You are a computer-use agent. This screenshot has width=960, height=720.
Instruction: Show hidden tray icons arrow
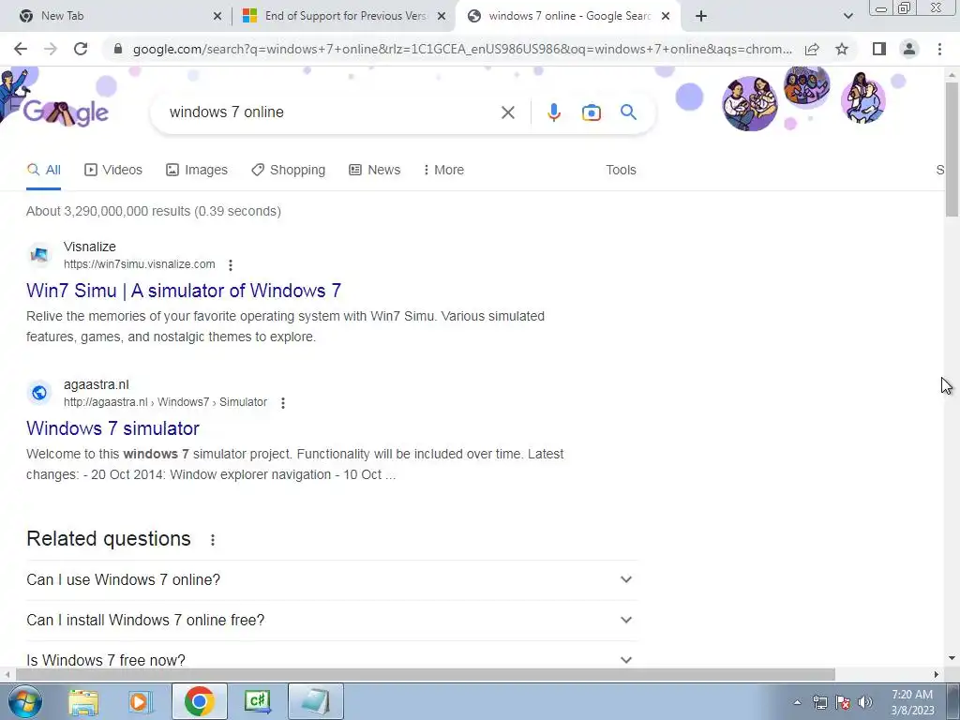point(797,702)
